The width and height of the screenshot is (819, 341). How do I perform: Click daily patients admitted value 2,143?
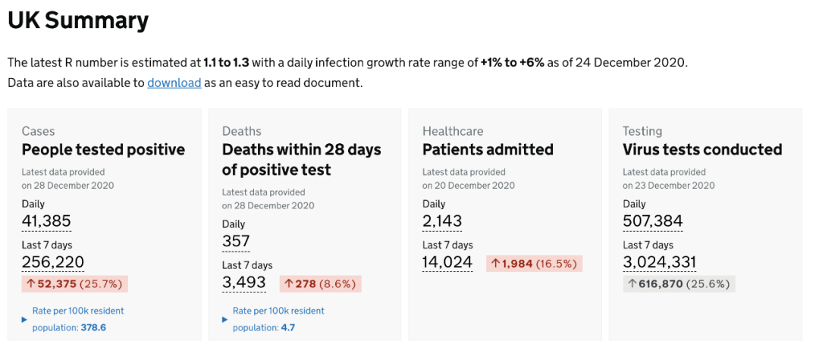[x=441, y=221]
